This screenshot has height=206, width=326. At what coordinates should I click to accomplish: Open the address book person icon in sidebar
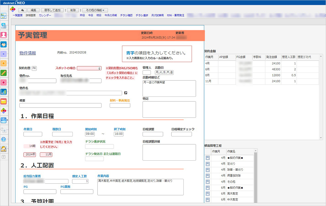tap(4, 34)
